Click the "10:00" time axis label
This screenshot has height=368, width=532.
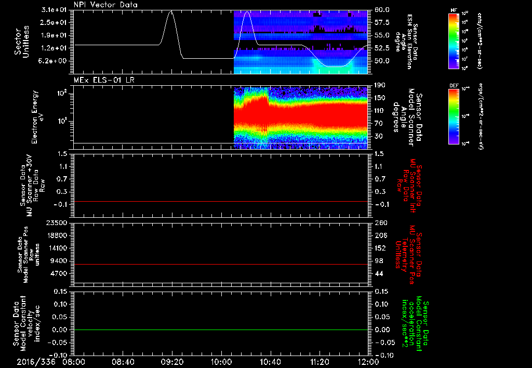221,362
